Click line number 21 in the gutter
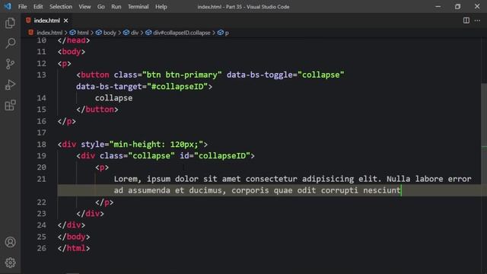The width and height of the screenshot is (487, 274). pos(41,180)
